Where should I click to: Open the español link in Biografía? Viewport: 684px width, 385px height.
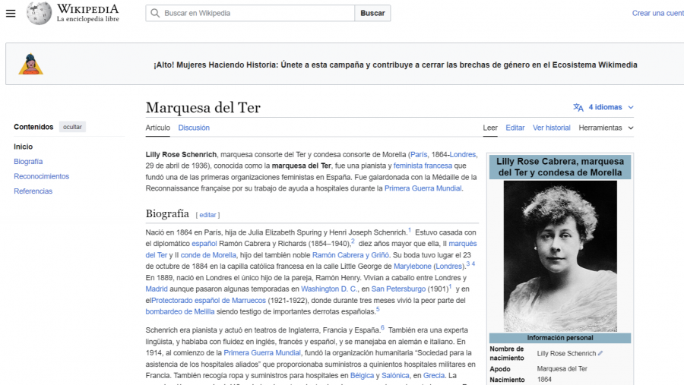204,244
